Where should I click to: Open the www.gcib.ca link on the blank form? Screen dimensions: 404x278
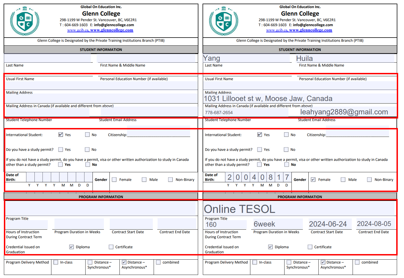coord(78,30)
